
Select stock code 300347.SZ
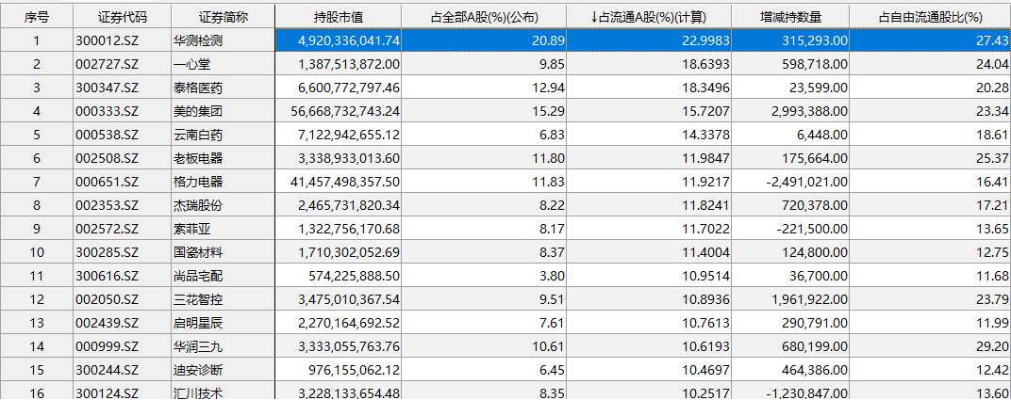(x=124, y=88)
